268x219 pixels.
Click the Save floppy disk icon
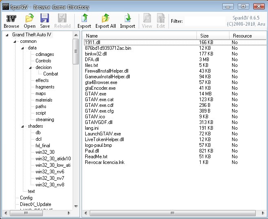pos(45,18)
